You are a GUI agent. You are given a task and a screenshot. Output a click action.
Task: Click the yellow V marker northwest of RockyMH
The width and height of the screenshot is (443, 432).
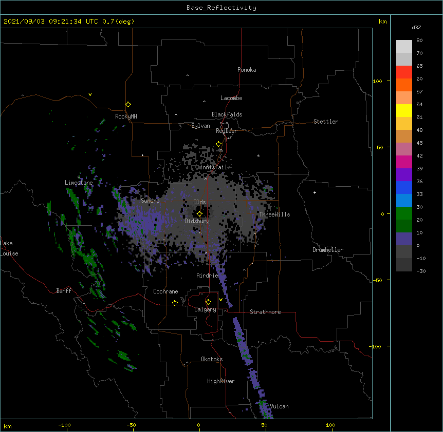tap(90, 94)
